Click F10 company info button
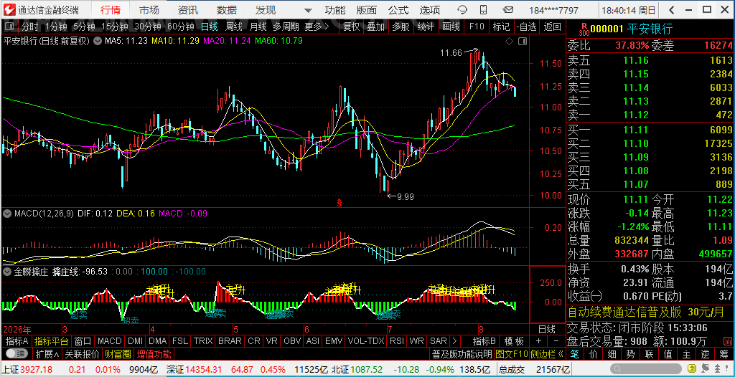 [477, 27]
